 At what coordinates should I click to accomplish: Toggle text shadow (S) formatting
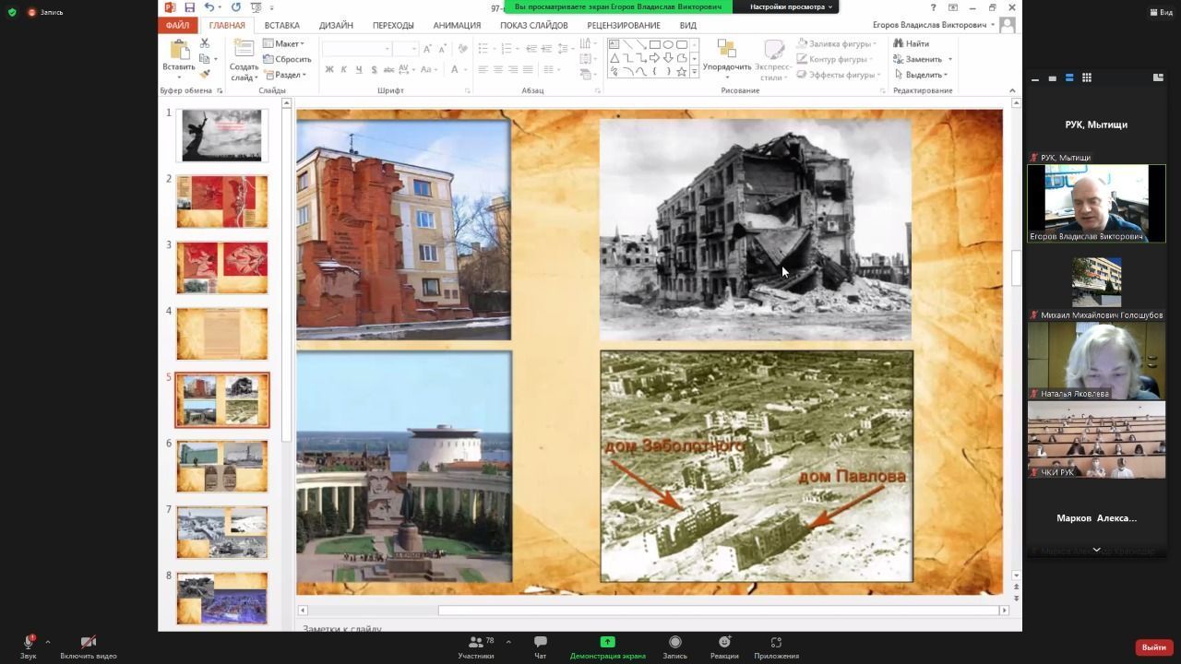(374, 69)
